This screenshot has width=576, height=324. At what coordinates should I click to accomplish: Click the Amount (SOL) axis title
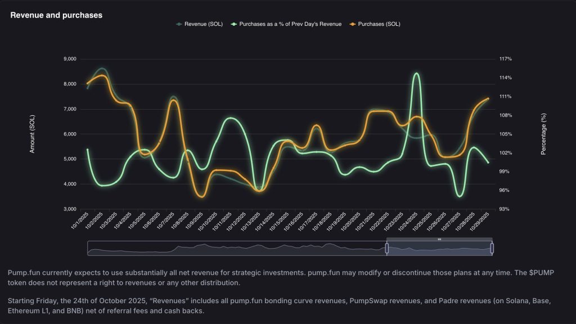[33, 133]
